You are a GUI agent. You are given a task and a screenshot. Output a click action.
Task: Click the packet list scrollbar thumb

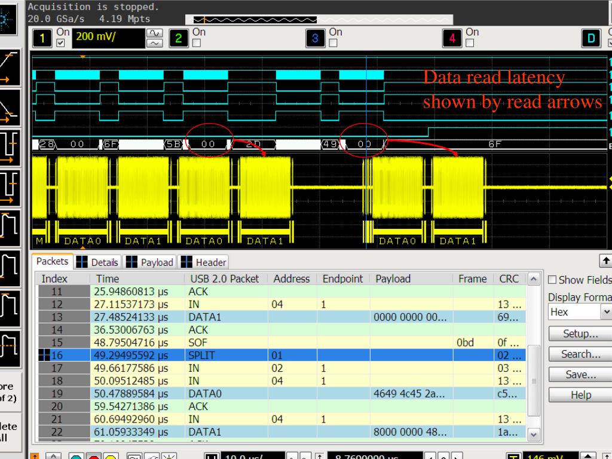pos(534,381)
